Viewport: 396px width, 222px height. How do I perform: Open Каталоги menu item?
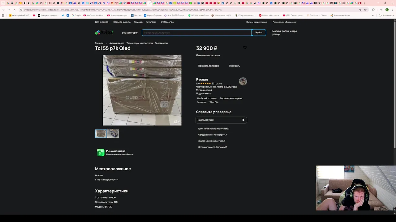[151, 22]
